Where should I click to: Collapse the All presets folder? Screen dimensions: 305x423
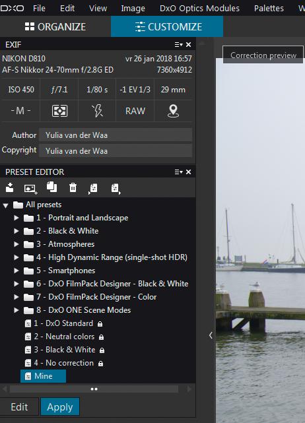[6, 205]
